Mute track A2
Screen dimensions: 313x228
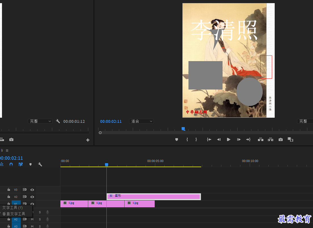[x=32, y=219]
